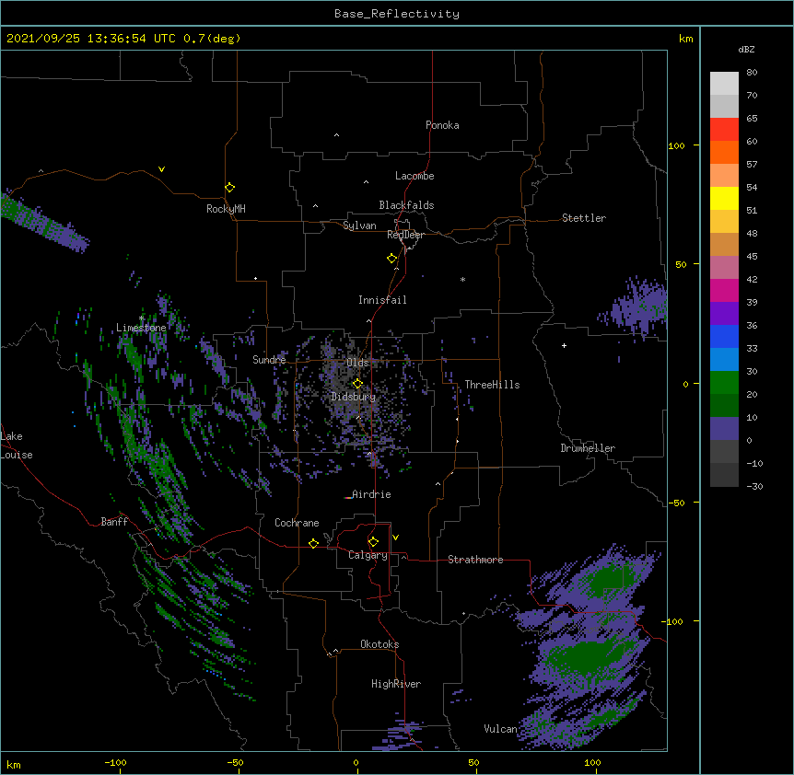Click the bright green 20-30 dBZ legend swatch
Screen dimensions: 794x775
pyautogui.click(x=724, y=383)
